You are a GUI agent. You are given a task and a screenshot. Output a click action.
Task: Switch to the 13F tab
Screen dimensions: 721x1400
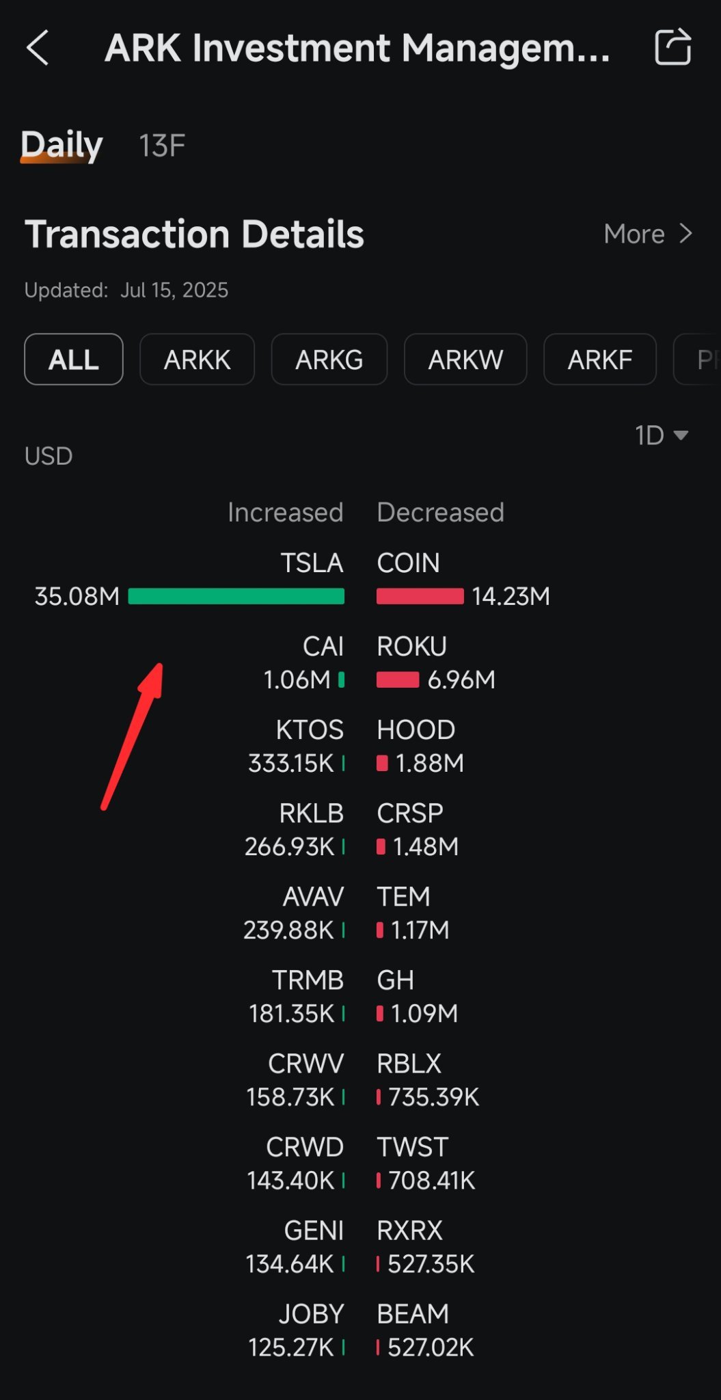(x=162, y=146)
